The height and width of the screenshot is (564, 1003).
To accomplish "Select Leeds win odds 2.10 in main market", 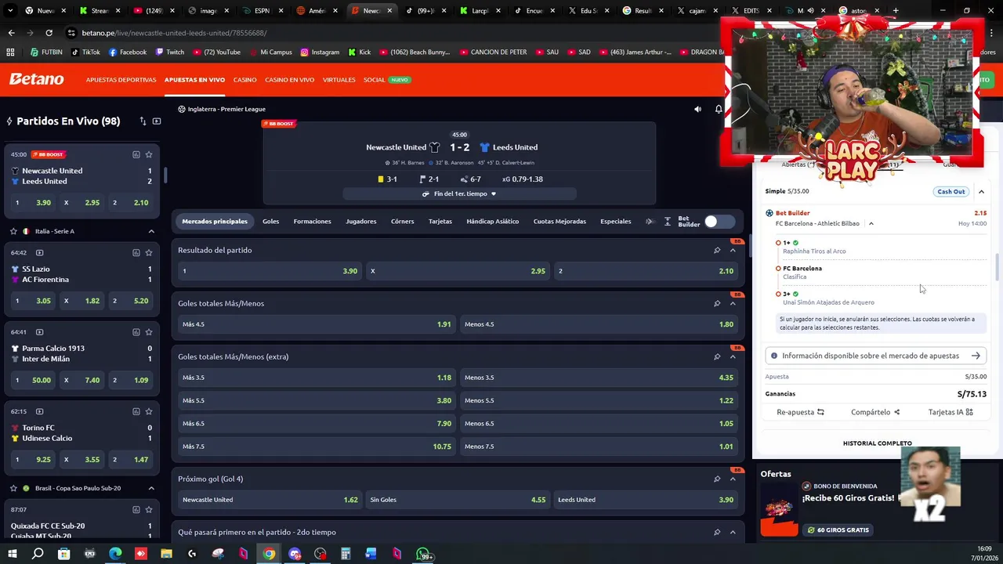I will 646,271.
